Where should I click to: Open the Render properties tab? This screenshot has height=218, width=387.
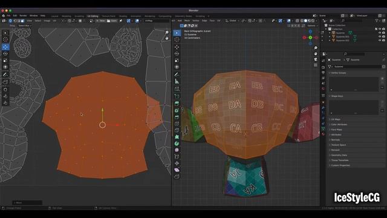323,67
